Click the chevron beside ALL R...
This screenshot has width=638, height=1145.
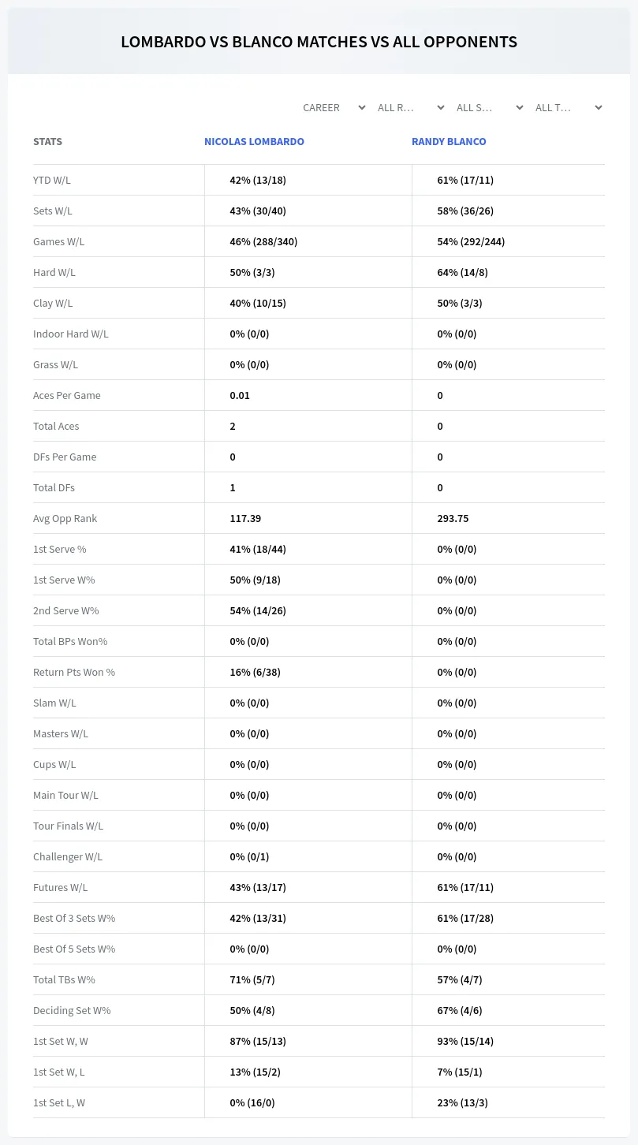(441, 107)
